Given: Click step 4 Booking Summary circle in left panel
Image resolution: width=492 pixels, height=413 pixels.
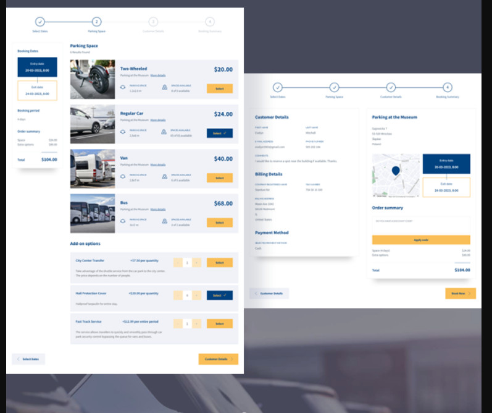Looking at the screenshot, I should point(210,22).
